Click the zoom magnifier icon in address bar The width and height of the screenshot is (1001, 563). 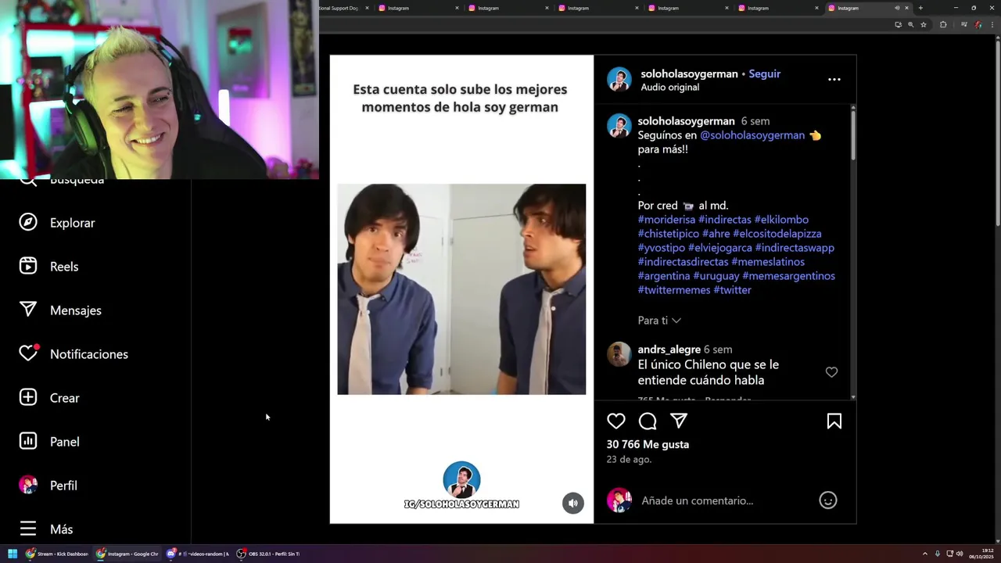point(910,24)
